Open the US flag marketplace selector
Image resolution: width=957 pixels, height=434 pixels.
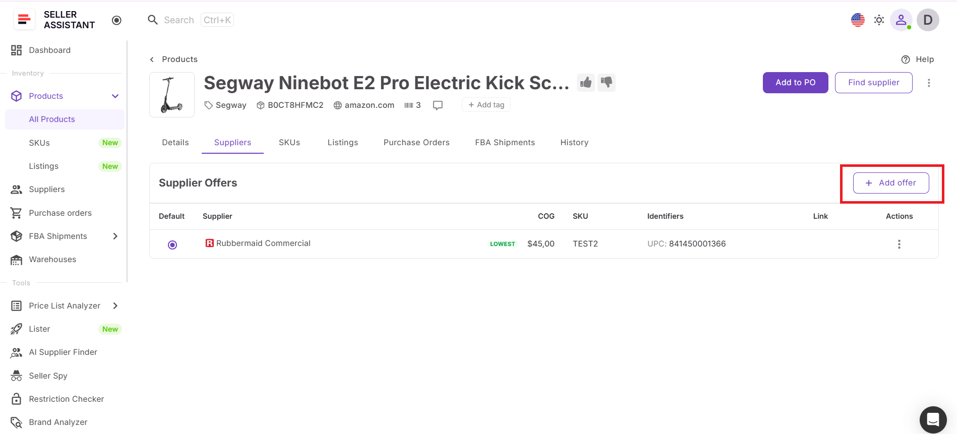pos(858,20)
